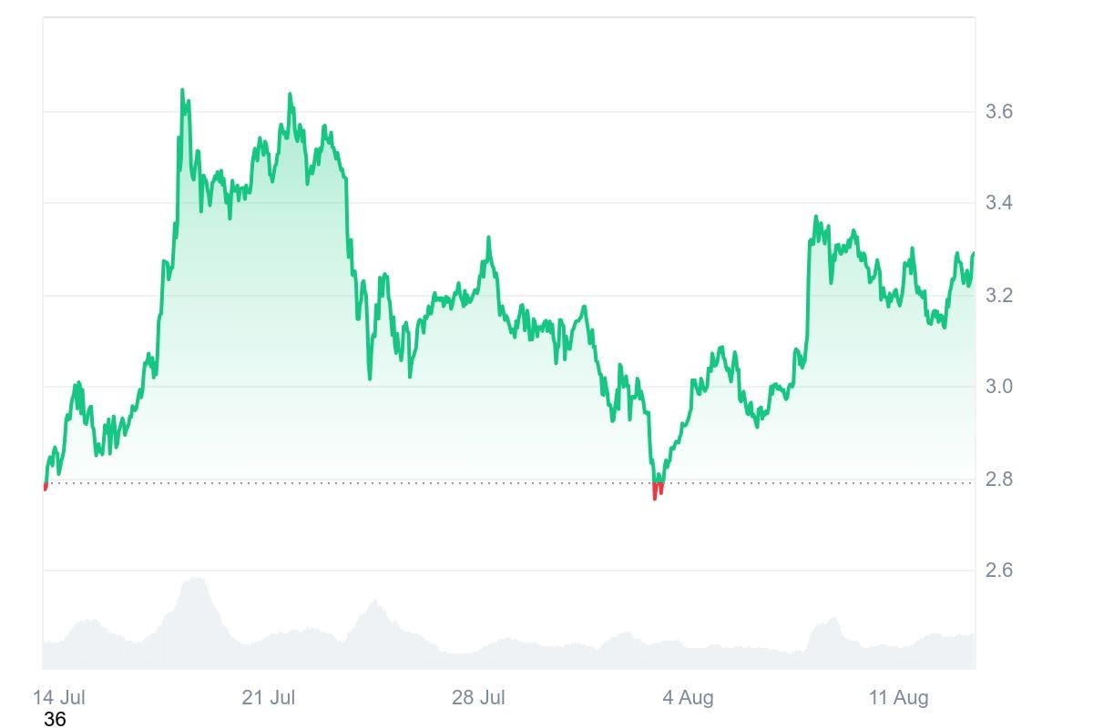This screenshot has width=1093, height=728.
Task: Click the 3.6 price axis label
Action: [999, 112]
